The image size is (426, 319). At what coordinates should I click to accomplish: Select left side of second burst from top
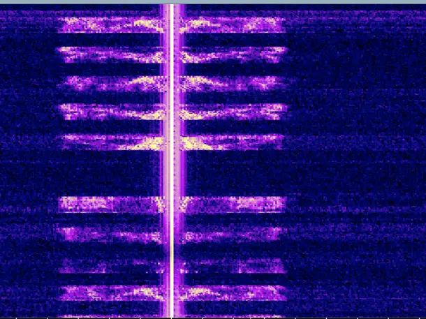click(112, 53)
